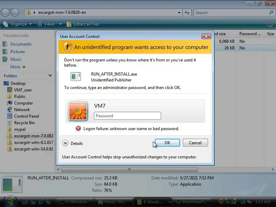Image resolution: width=276 pixels, height=207 pixels.
Task: Select Network in folder tree
Action: (x=22, y=109)
